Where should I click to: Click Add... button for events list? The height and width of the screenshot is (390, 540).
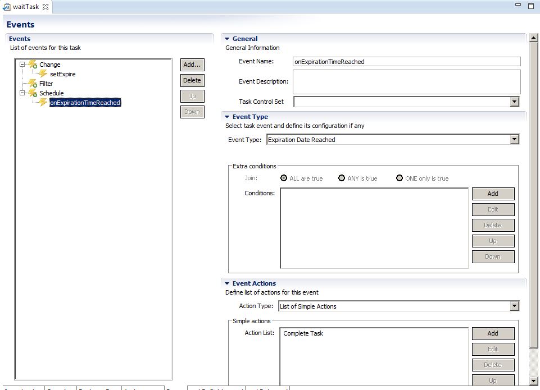pos(192,65)
